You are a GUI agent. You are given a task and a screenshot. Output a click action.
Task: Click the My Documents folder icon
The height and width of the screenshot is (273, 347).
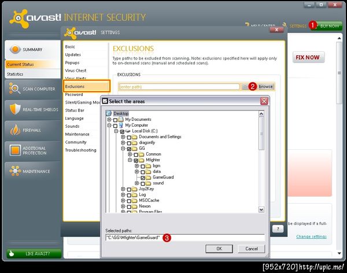point(121,120)
